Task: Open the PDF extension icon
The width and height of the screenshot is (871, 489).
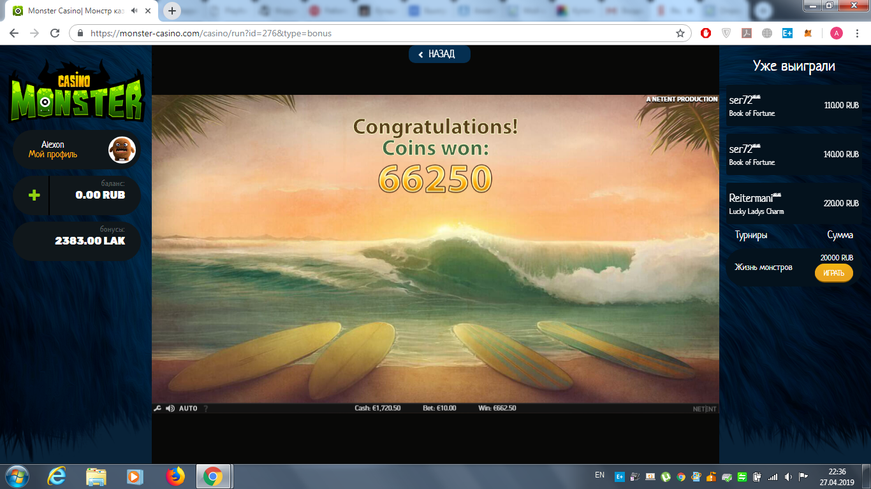Action: click(x=747, y=33)
